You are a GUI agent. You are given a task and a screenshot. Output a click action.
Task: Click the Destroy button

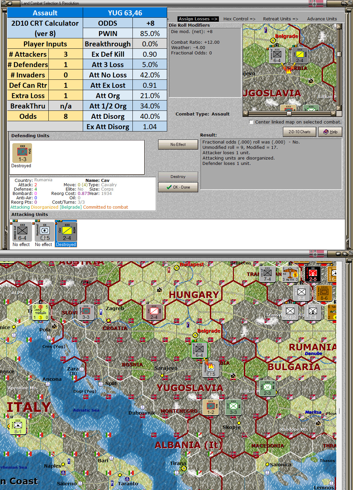pyautogui.click(x=178, y=176)
